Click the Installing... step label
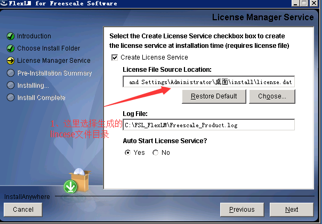This screenshot has height=224, width=322. 33,86
